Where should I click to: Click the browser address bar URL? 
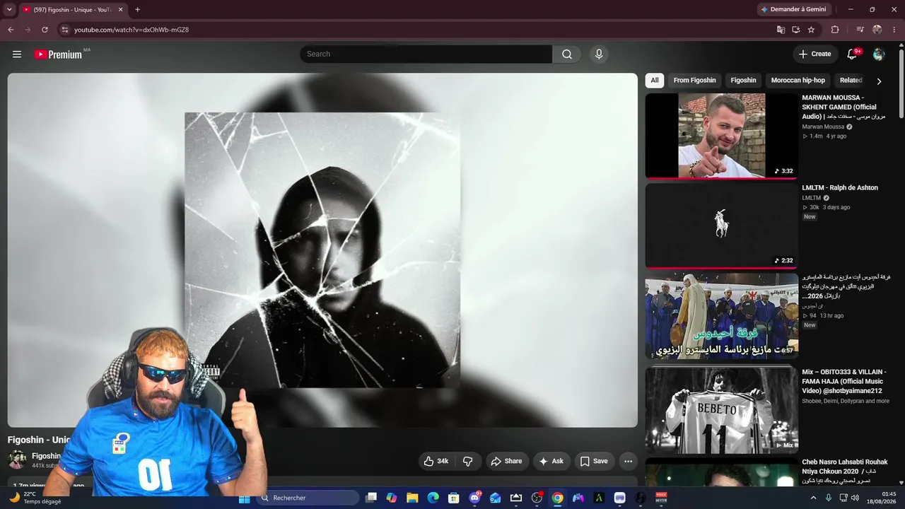pos(132,30)
